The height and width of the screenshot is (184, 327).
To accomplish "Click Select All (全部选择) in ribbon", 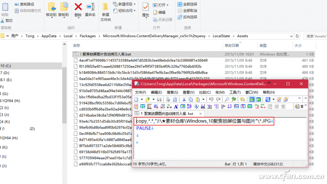I will (187, 4).
